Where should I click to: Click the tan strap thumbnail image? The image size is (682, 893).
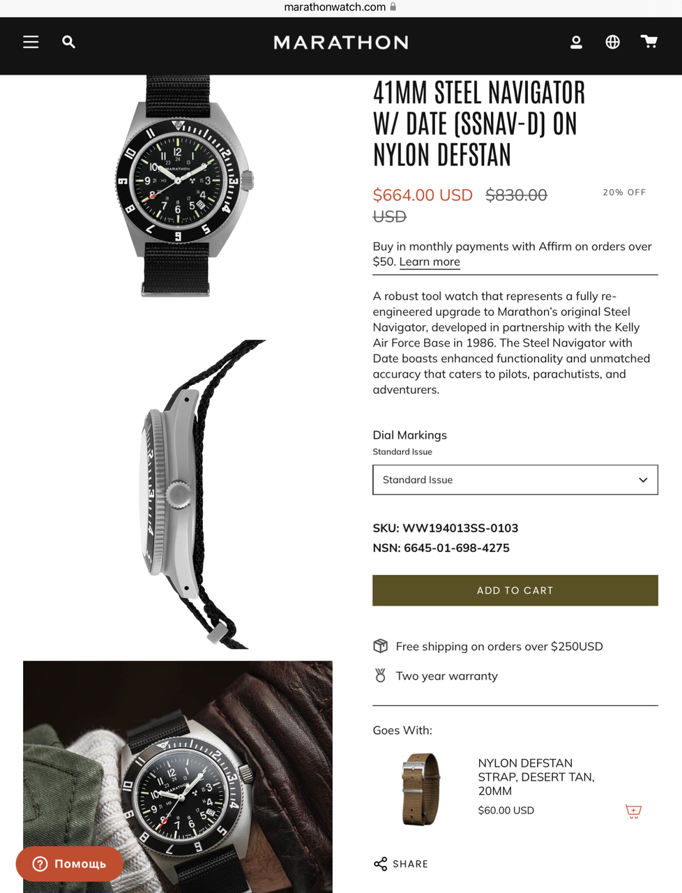pos(421,789)
